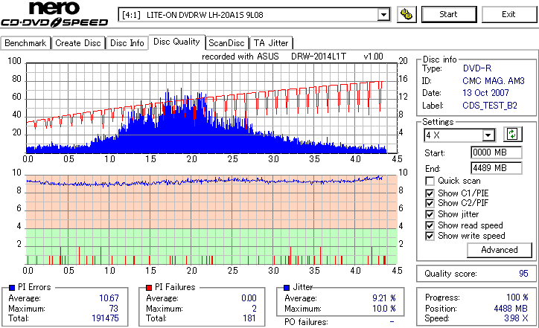Click the PI Errors total 191475
The height and width of the screenshot is (328, 539).
tap(105, 318)
